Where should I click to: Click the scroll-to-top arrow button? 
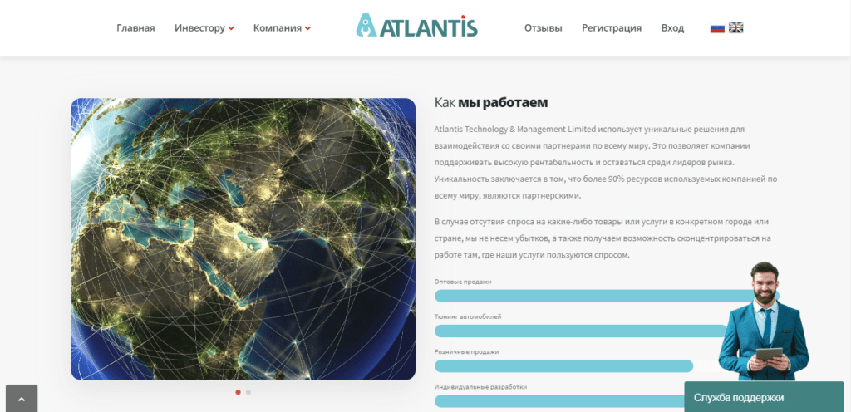coord(22,399)
